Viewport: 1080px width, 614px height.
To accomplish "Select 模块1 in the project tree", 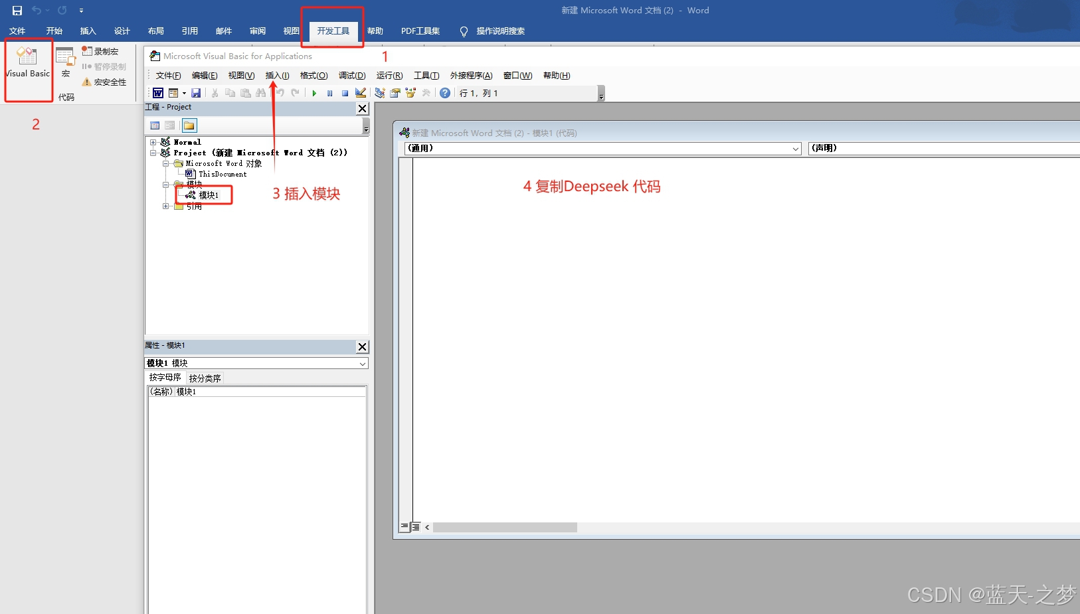I will [x=209, y=195].
